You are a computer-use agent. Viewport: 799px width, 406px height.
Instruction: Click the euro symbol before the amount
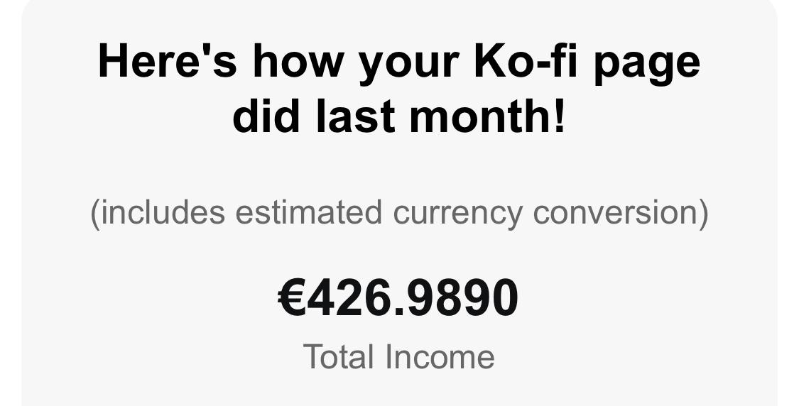pos(292,299)
